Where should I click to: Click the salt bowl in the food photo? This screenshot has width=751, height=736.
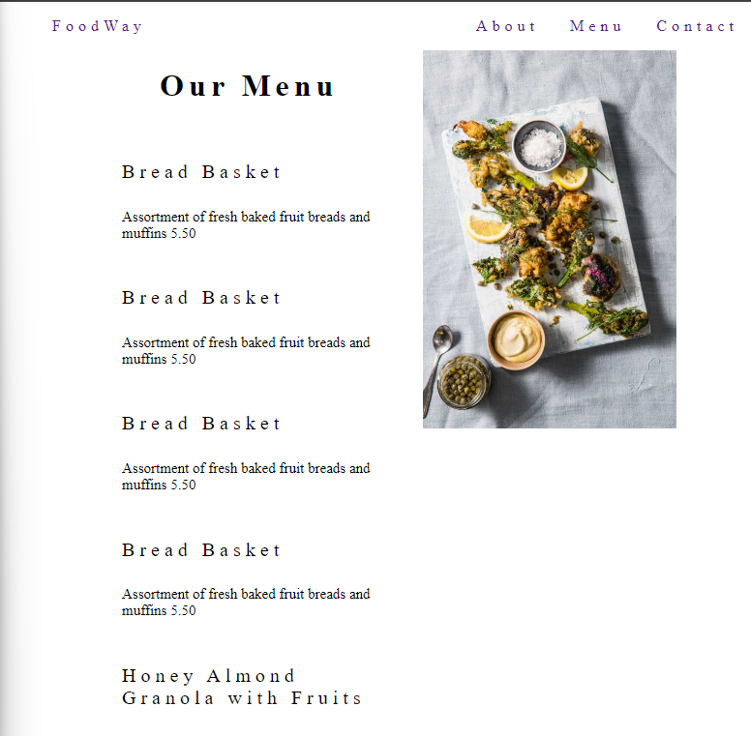point(540,146)
